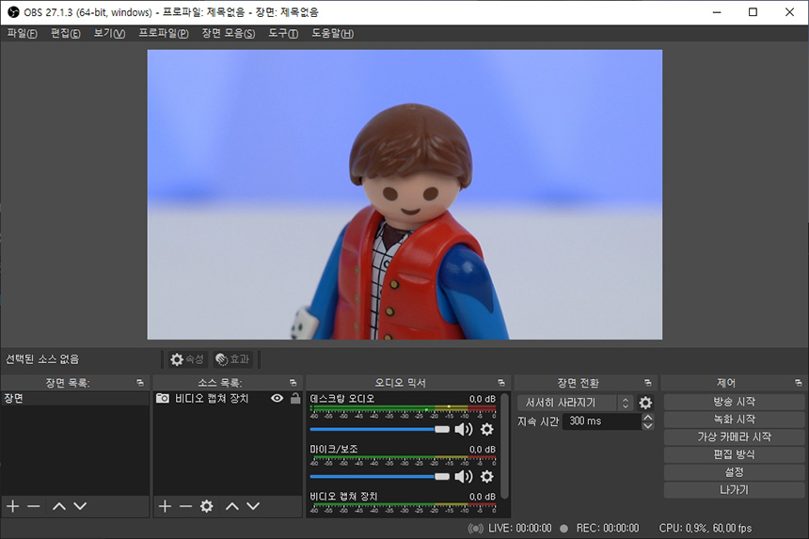The height and width of the screenshot is (539, 809).
Task: Add a new scene with plus icon
Action: click(x=13, y=506)
